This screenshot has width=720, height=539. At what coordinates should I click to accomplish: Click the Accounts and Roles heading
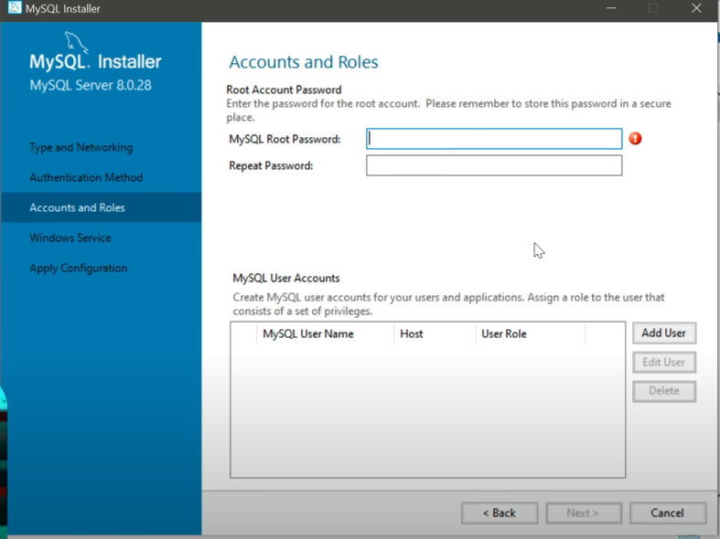(x=304, y=62)
